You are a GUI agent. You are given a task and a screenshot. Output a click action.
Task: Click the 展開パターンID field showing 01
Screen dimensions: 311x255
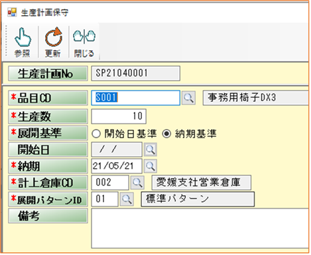point(105,199)
